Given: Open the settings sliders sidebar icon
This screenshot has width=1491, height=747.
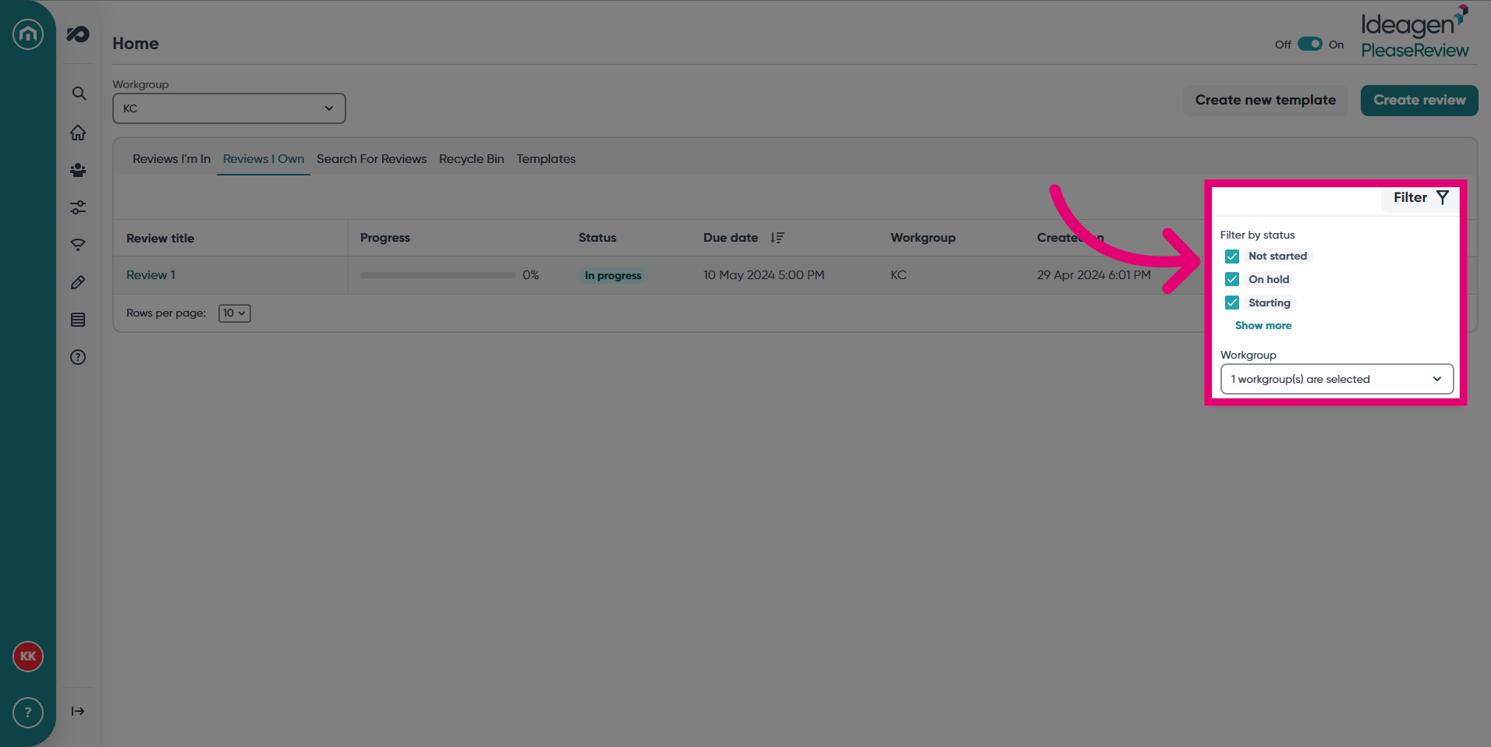Looking at the screenshot, I should (x=78, y=207).
